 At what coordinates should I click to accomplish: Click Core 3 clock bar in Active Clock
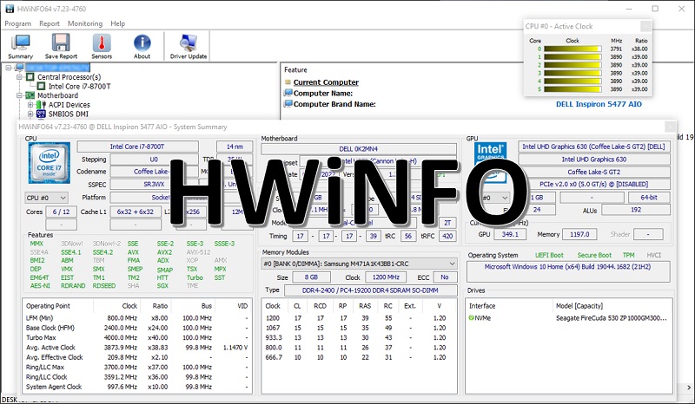[573, 73]
